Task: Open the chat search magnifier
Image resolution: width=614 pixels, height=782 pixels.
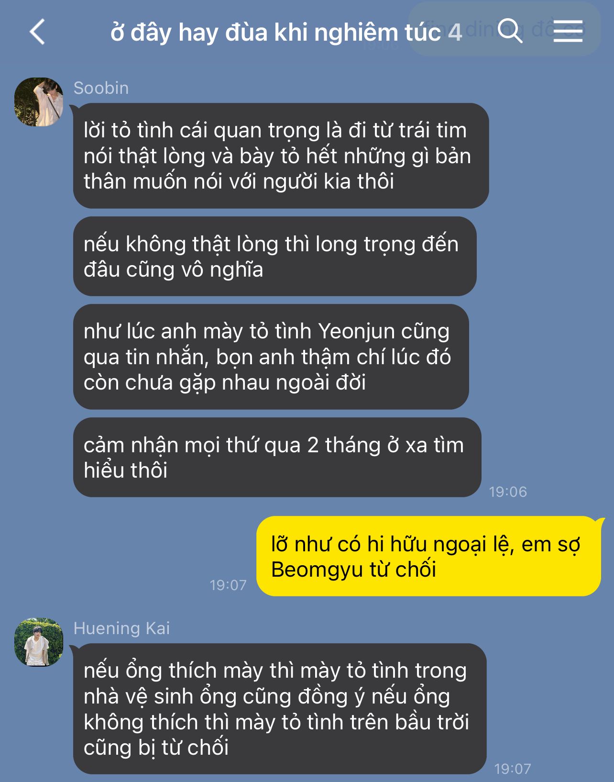Action: click(510, 31)
